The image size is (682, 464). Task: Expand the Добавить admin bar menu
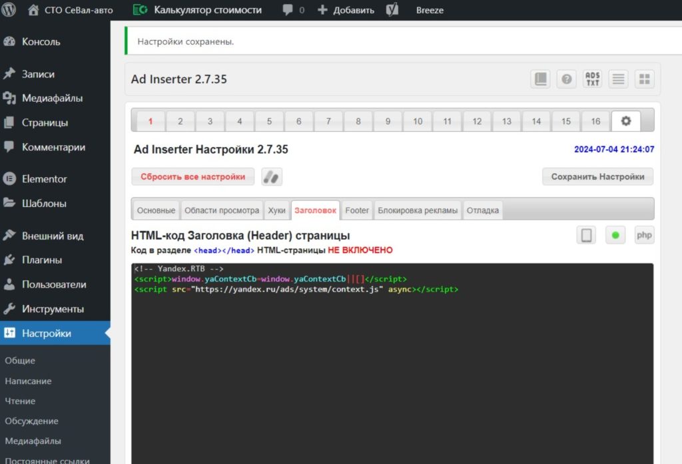[x=346, y=9]
